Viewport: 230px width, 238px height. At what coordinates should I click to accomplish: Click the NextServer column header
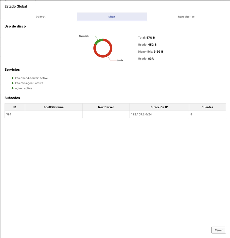[x=106, y=107]
